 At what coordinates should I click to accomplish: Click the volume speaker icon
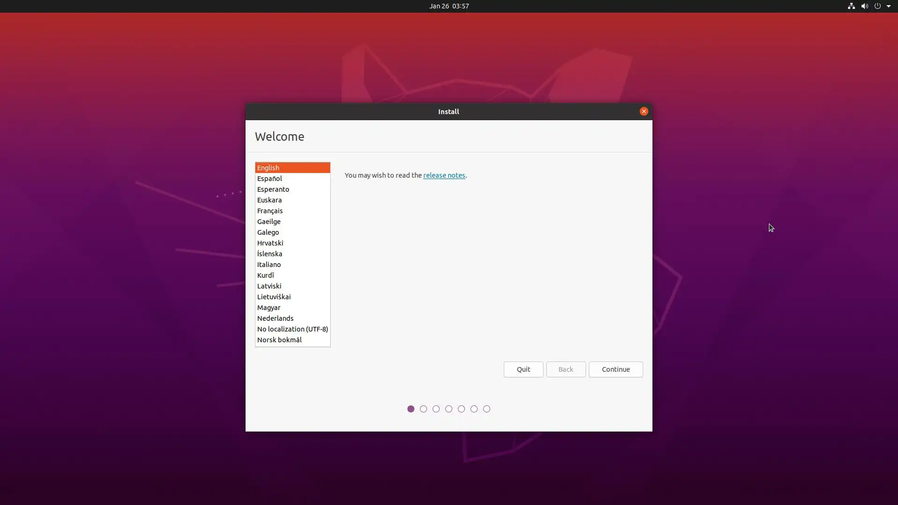coord(864,6)
